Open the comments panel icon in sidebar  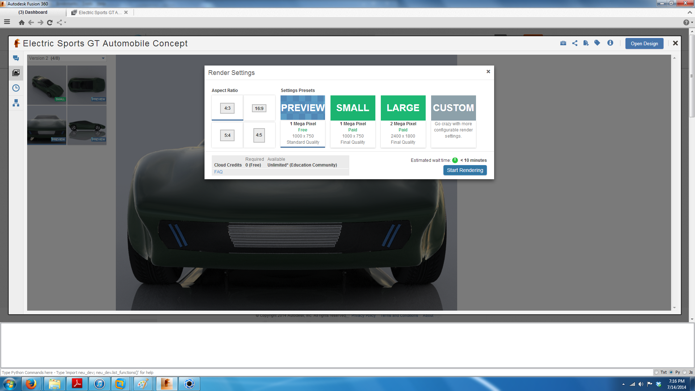pyautogui.click(x=16, y=58)
